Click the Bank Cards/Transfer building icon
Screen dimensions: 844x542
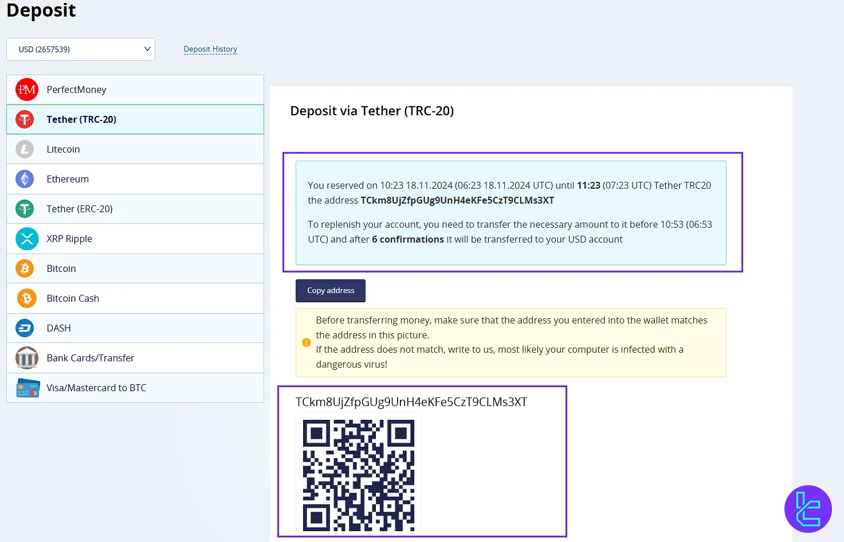[27, 358]
